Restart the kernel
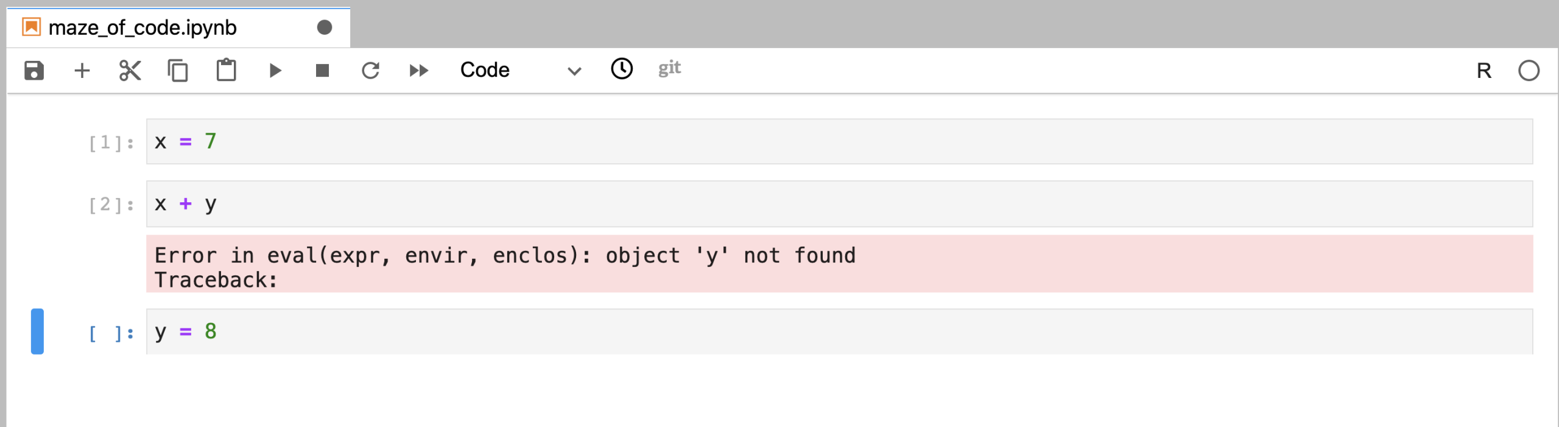The width and height of the screenshot is (1559, 427). (370, 71)
